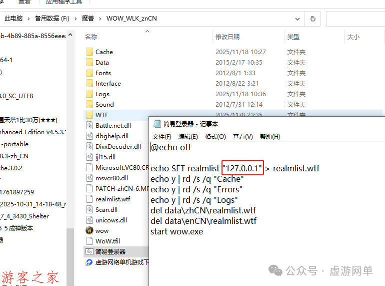The height and width of the screenshot is (286, 385).
Task: Open the 帮助(H) menu in Notepad
Action: (270, 136)
